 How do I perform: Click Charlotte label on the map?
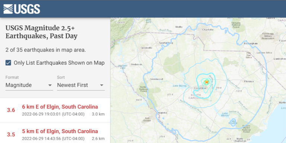click(x=207, y=30)
